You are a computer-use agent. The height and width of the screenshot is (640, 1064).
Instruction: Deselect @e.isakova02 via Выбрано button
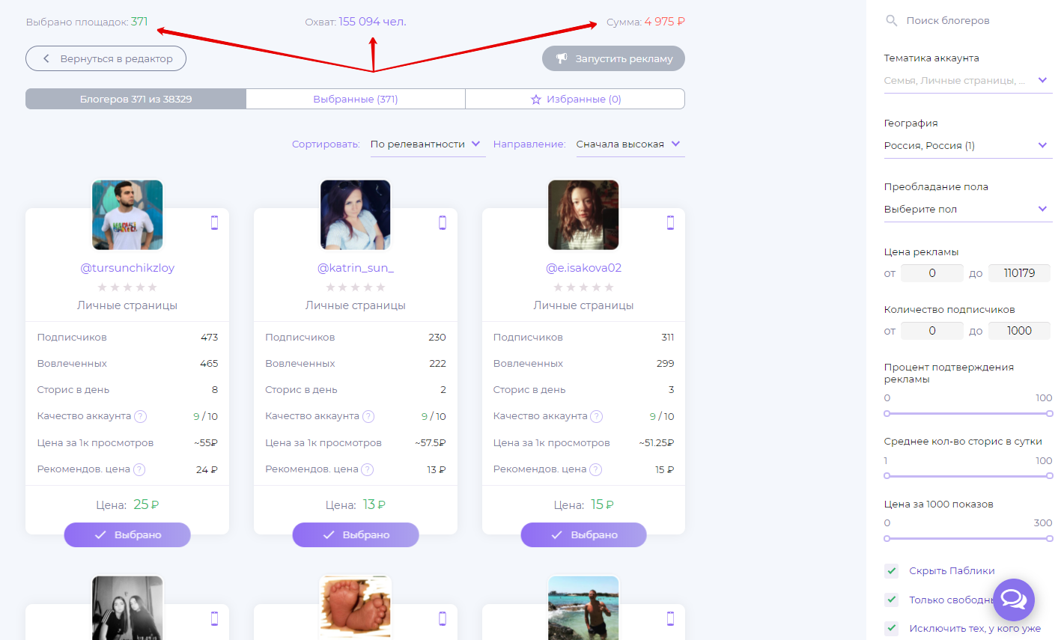583,534
